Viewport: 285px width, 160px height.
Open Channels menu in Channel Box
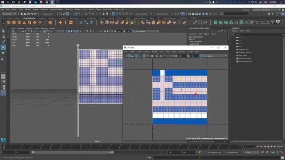(193, 34)
